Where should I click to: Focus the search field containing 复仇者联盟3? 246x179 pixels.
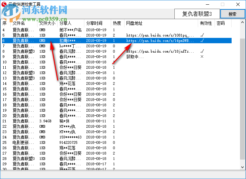197,14
